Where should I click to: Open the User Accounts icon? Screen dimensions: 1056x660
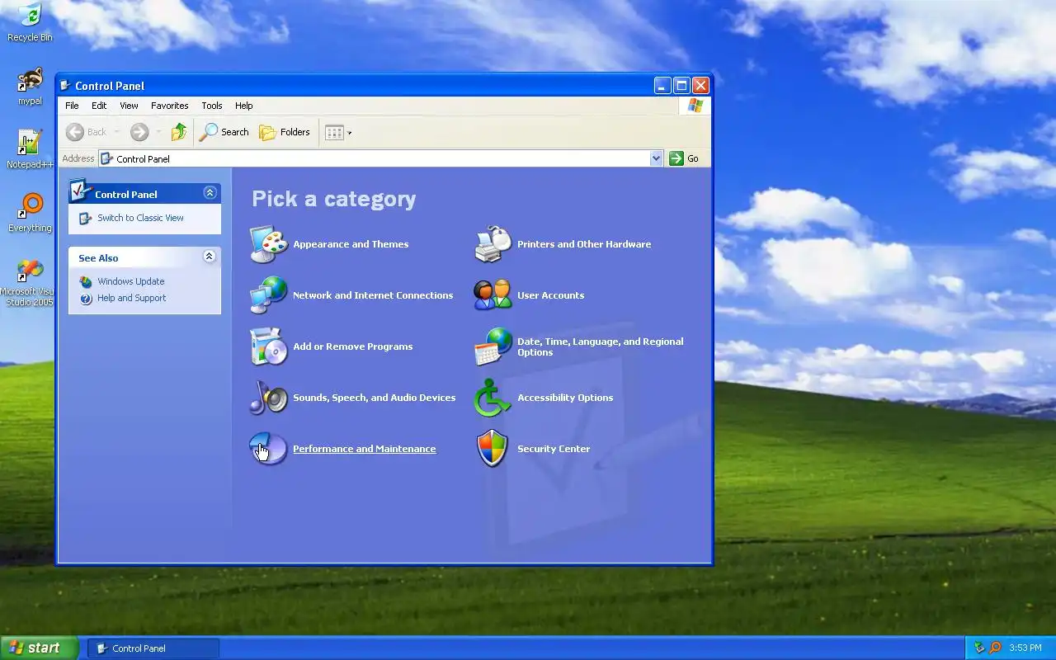point(493,295)
